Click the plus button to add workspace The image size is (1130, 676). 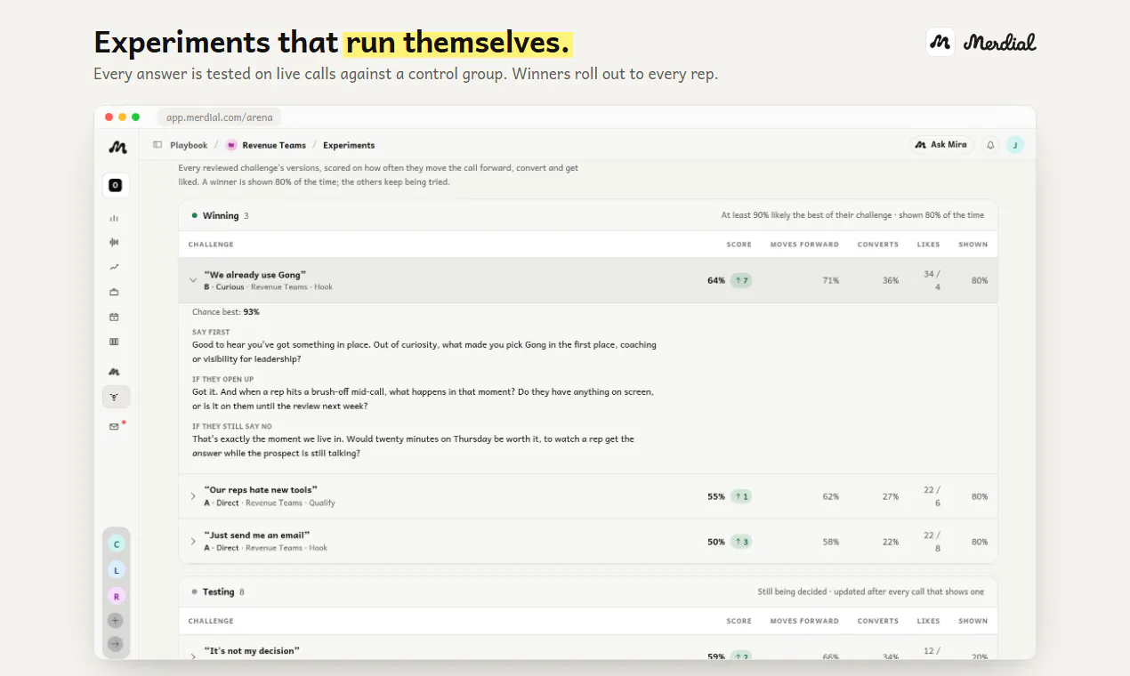click(x=116, y=621)
